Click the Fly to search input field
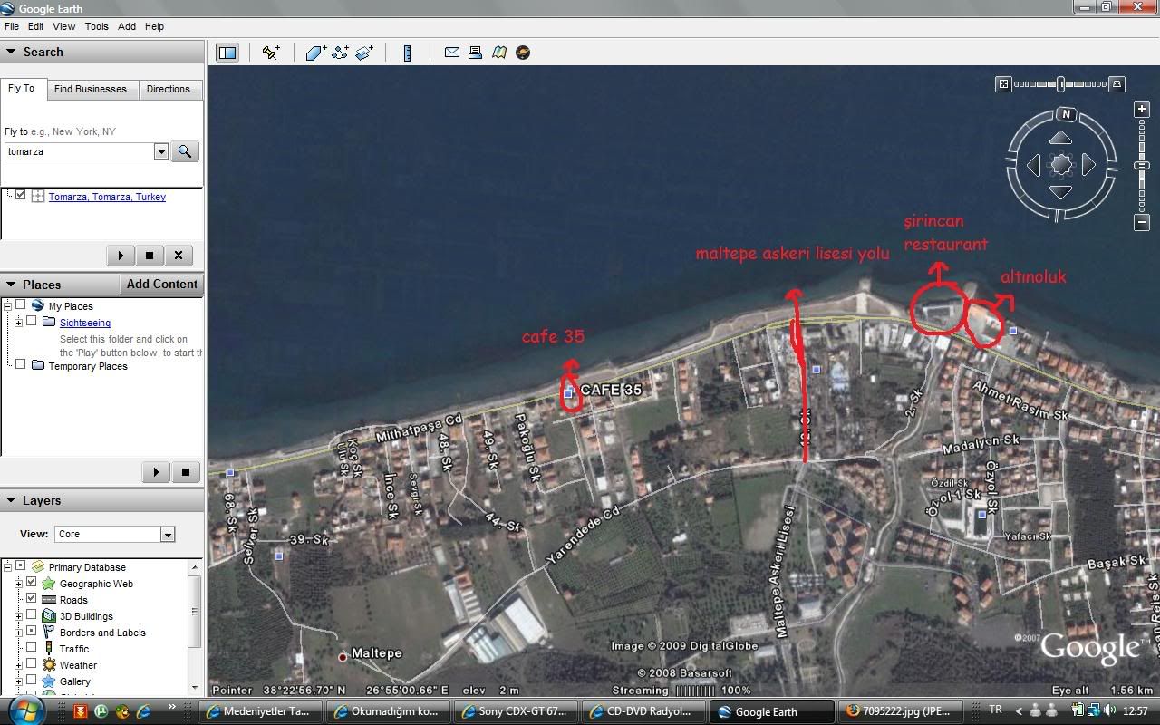This screenshot has width=1160, height=725. click(80, 152)
